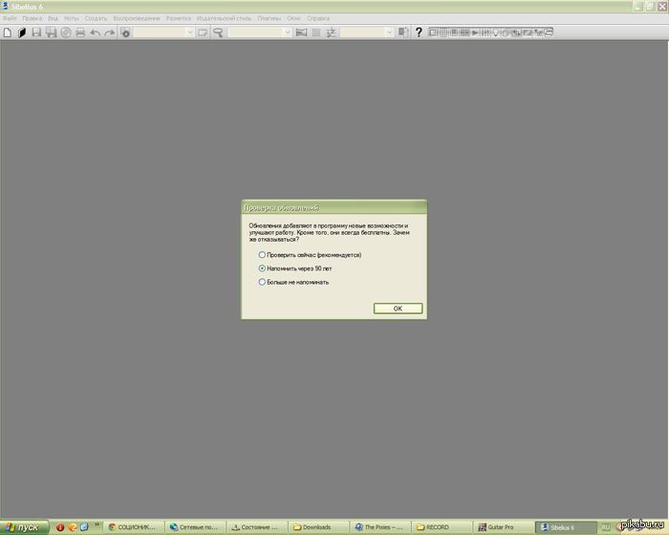Click the New score icon

click(8, 32)
